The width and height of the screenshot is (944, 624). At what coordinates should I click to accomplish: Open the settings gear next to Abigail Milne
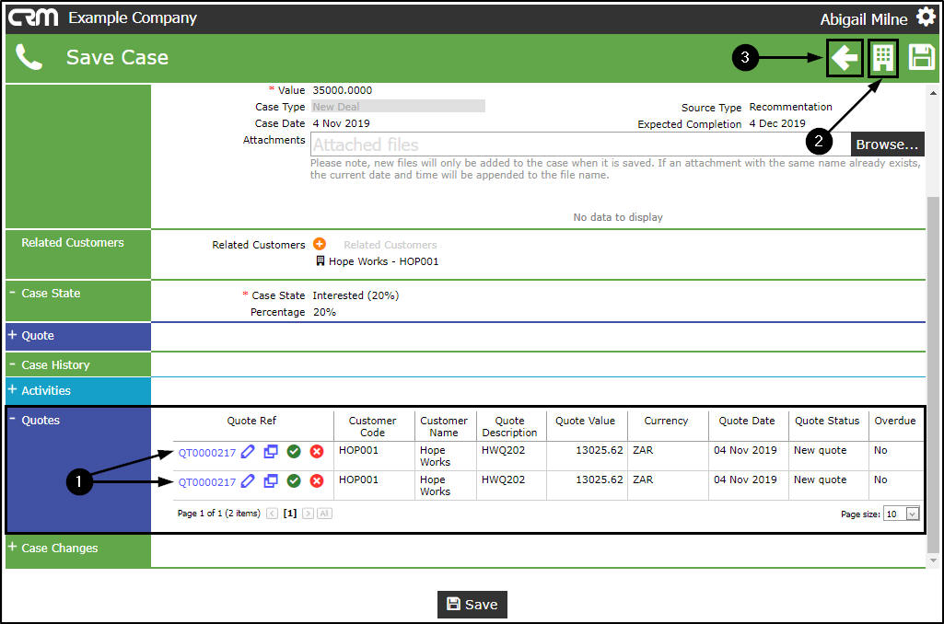(x=925, y=18)
